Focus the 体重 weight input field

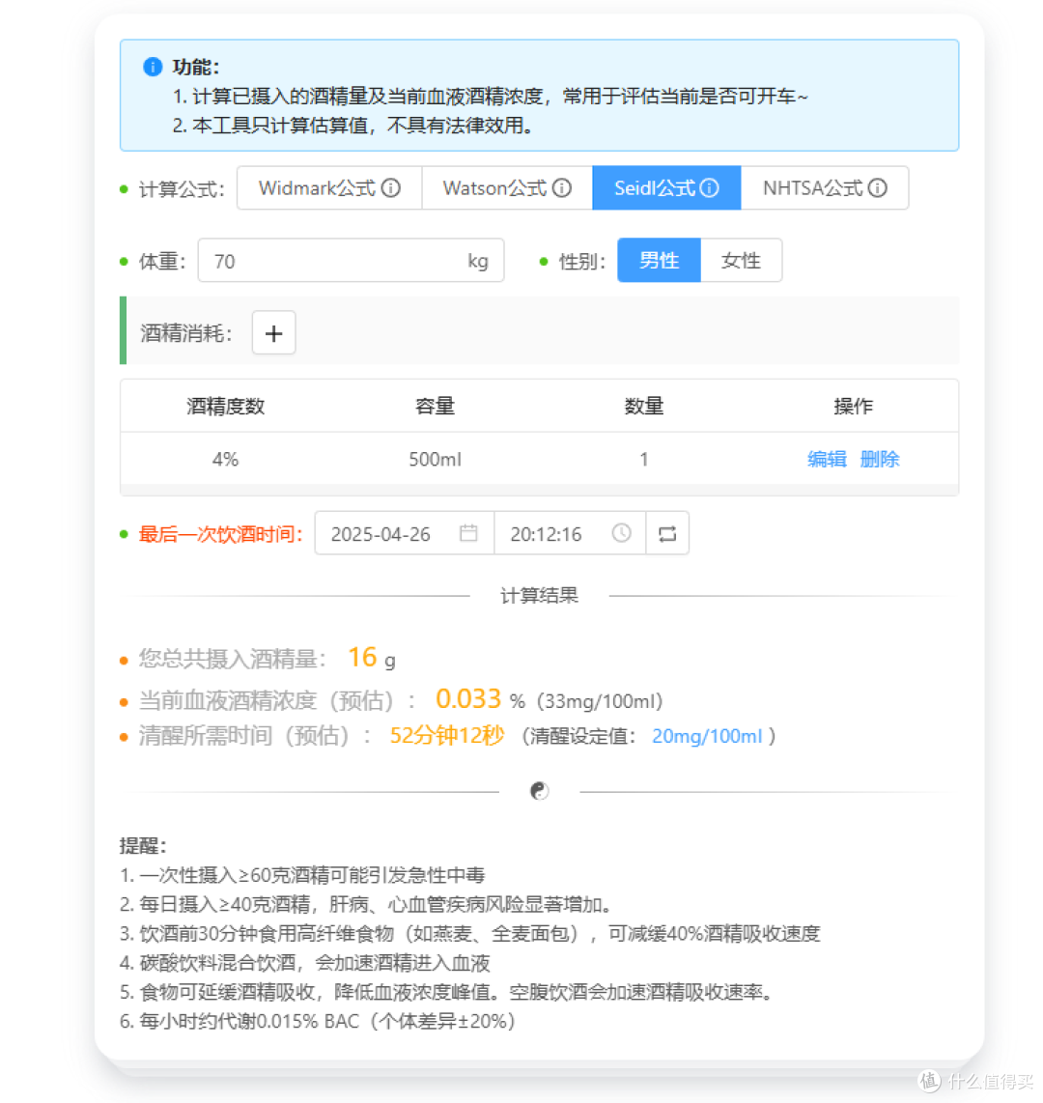[351, 261]
